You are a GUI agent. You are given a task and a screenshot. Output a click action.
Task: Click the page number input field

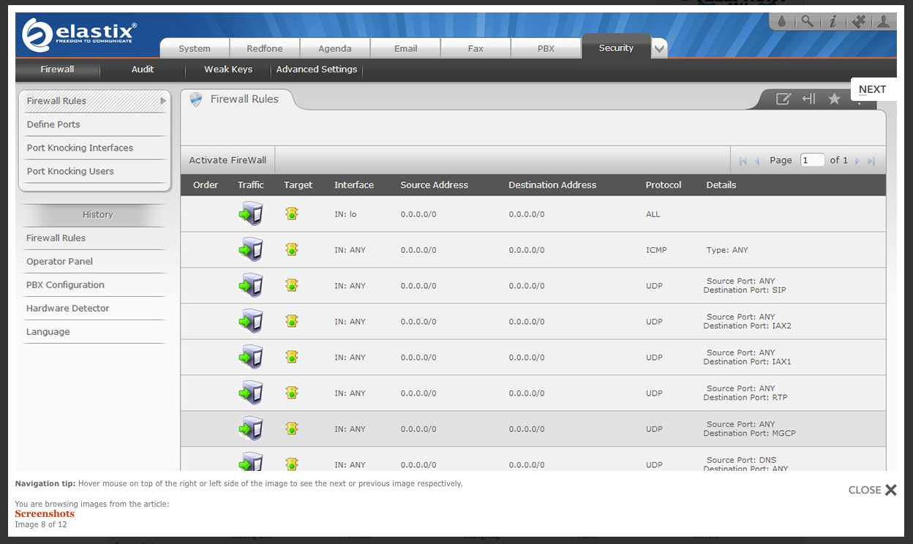click(813, 160)
